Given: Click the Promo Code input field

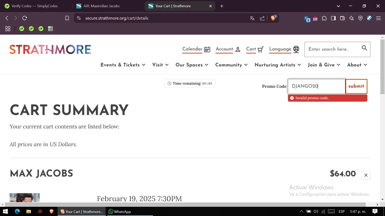Looking at the screenshot, I should (x=317, y=86).
